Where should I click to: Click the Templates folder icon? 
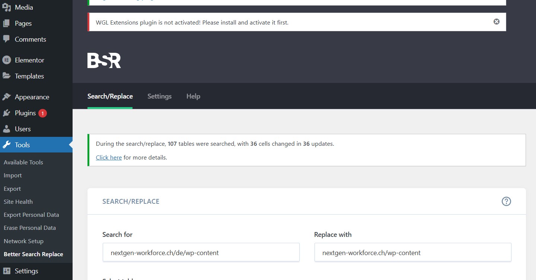[x=6, y=76]
